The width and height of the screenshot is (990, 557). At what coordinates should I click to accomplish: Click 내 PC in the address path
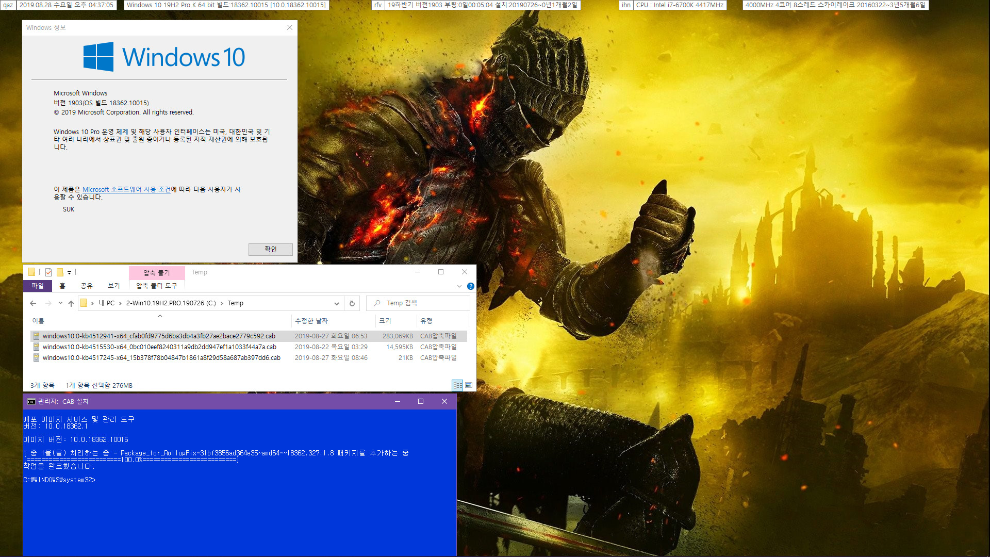pyautogui.click(x=107, y=303)
